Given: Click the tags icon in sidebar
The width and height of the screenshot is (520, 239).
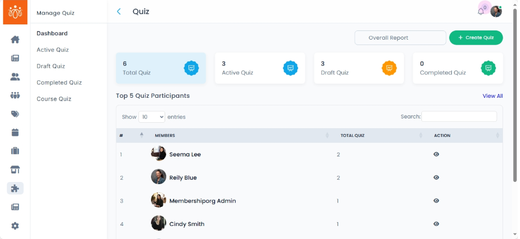Looking at the screenshot, I should (x=15, y=114).
